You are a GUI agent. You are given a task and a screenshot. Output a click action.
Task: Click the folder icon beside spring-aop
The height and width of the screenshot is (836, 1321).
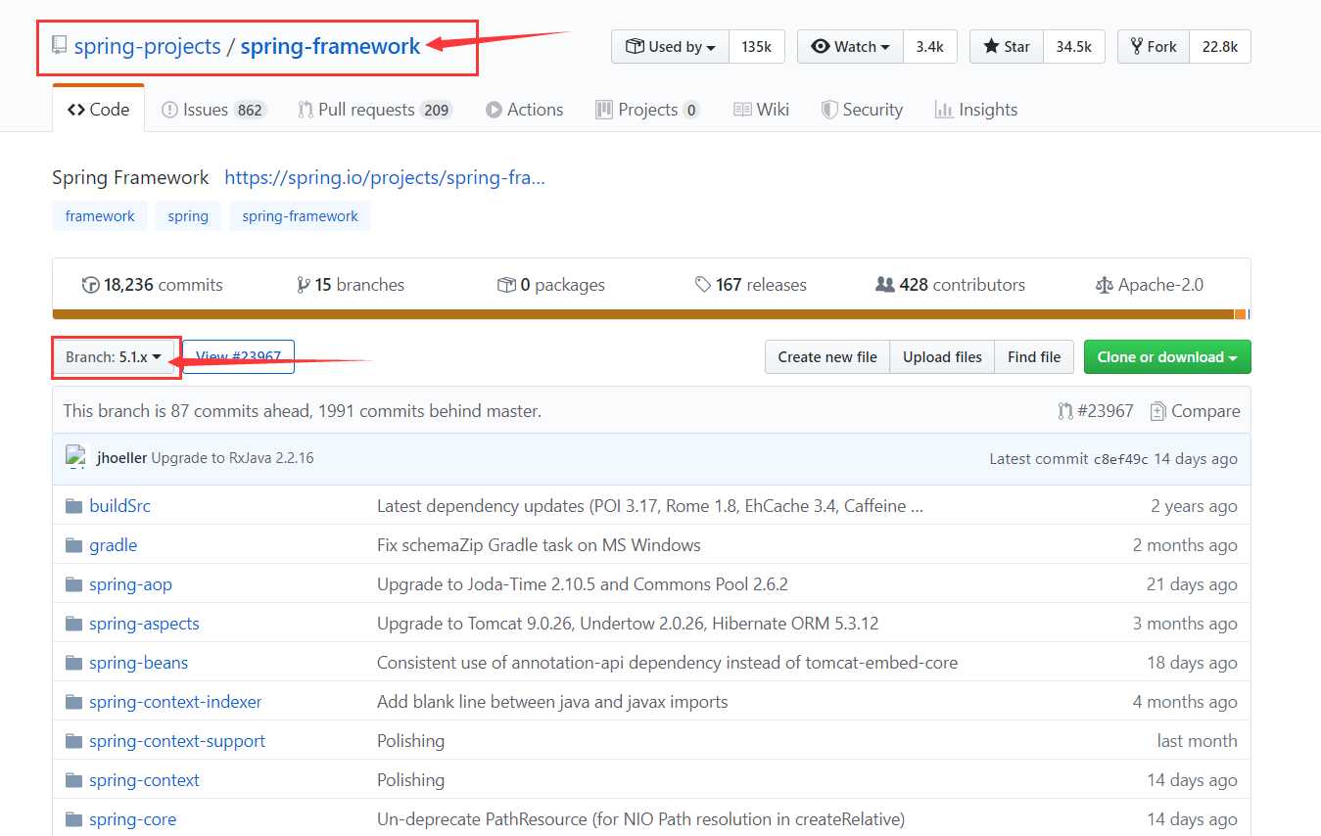pos(73,584)
